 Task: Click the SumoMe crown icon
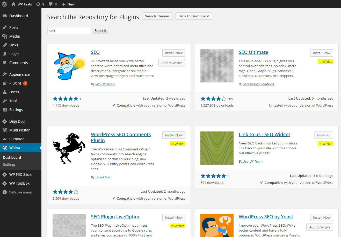pos(5,139)
